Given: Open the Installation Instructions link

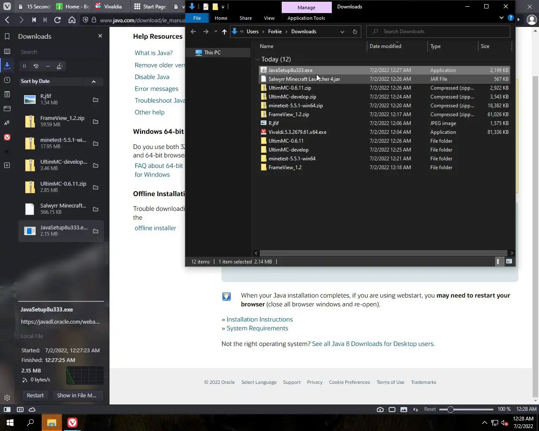Looking at the screenshot, I should [x=259, y=319].
